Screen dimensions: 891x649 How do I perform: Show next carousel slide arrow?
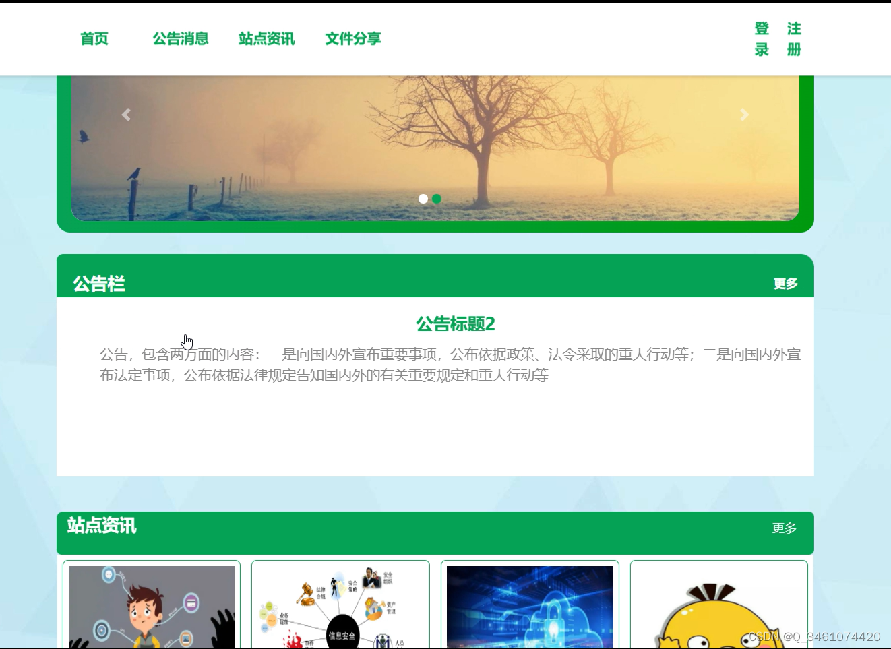[744, 115]
